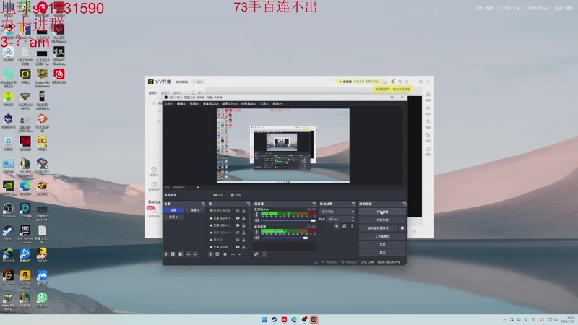Screen dimensions: 578x325
Task: Open the preview scaling dropdown below the preview
Action: point(198,187)
